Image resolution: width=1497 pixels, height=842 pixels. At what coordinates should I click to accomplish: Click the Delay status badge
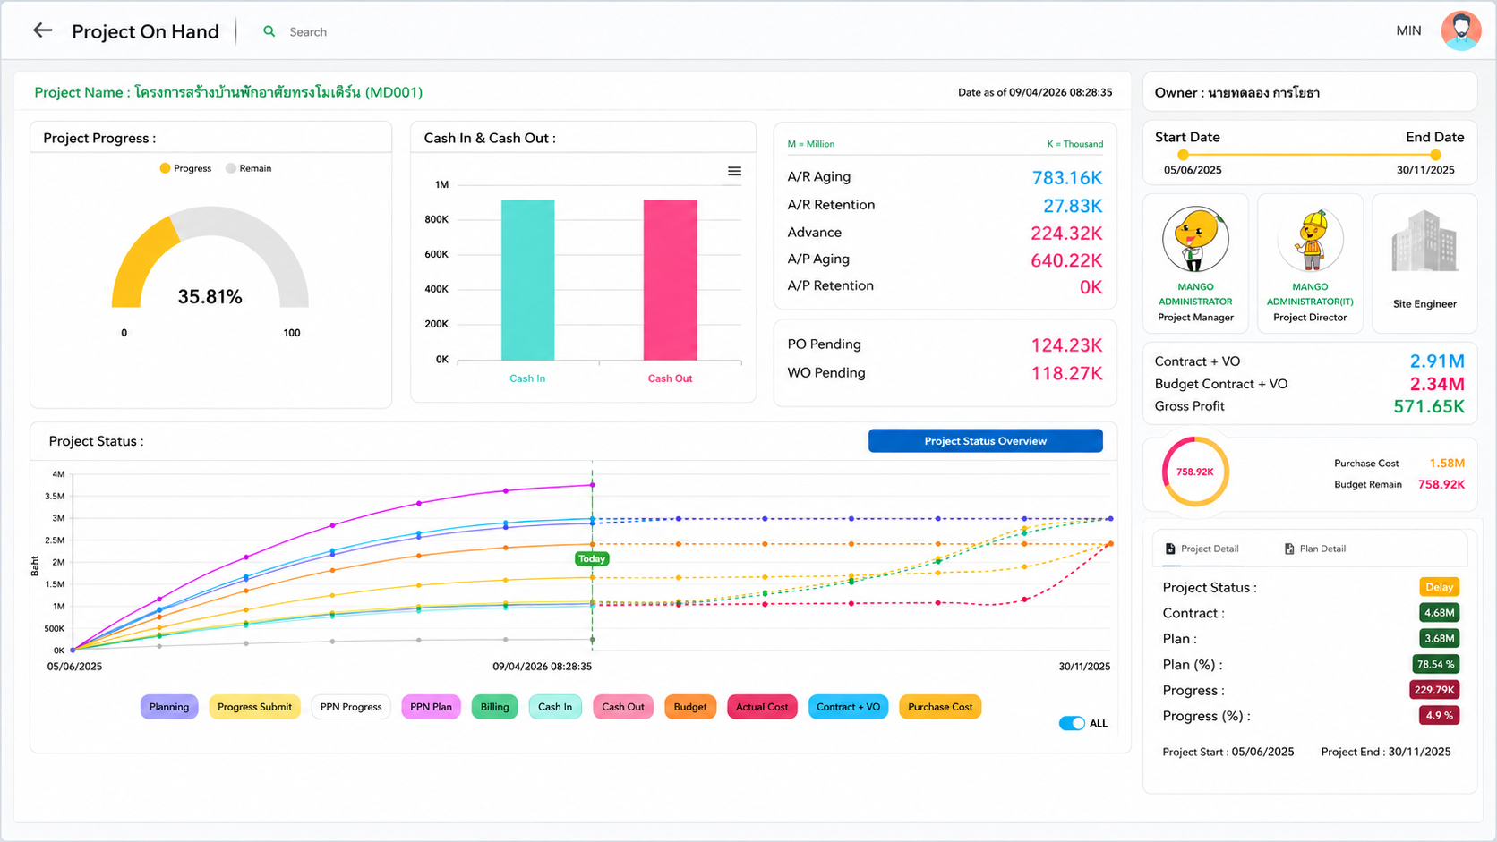(1440, 587)
